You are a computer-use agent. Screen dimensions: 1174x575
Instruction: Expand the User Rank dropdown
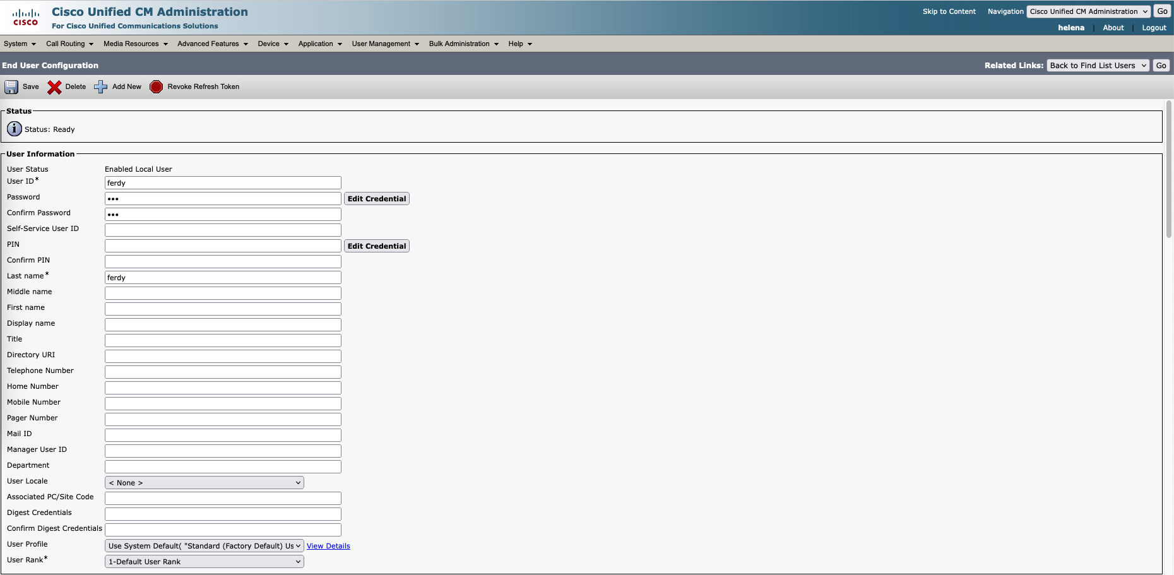click(x=204, y=562)
